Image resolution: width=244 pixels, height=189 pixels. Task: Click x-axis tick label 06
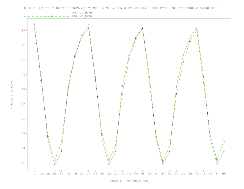point(48,174)
